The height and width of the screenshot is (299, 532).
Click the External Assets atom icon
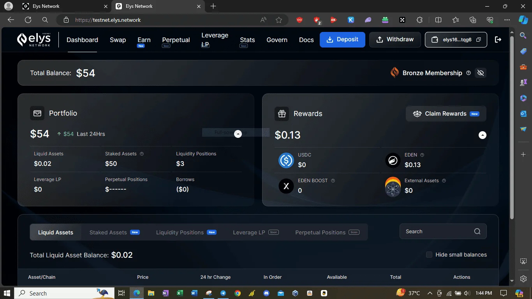coord(393,187)
